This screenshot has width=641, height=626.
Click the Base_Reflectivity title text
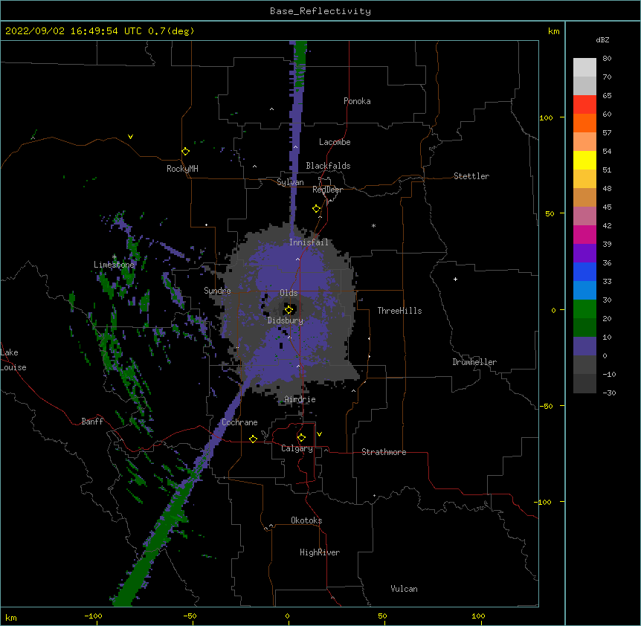click(320, 11)
